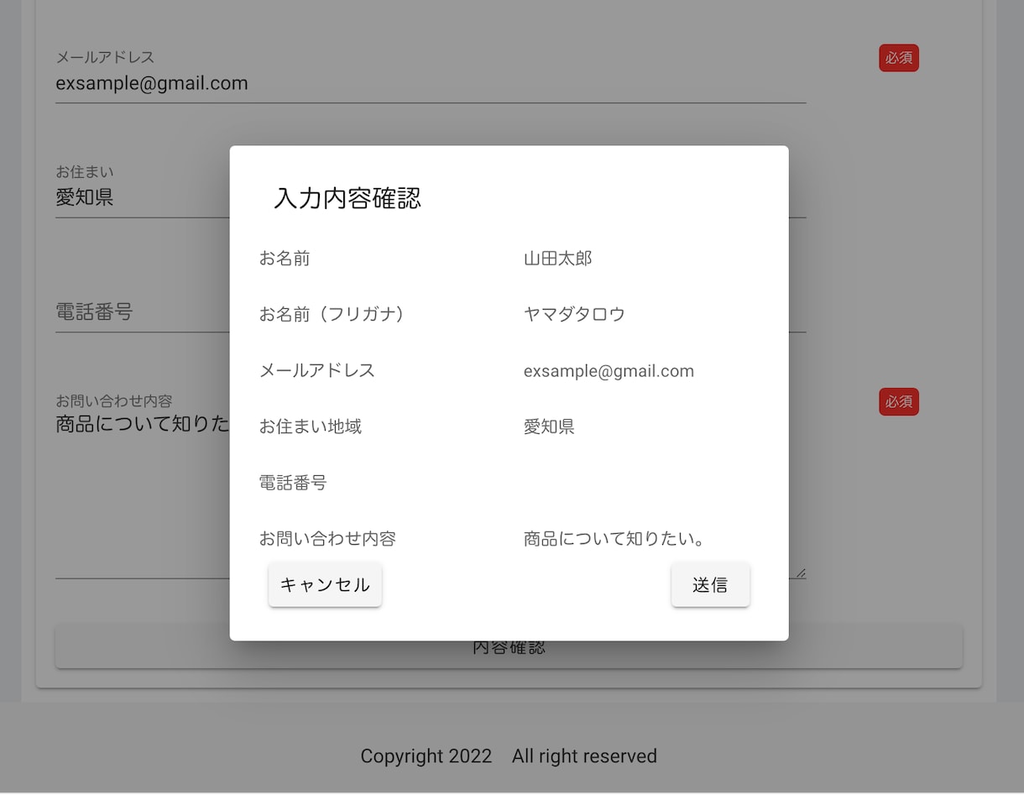Click the お名前 label in dialog

point(285,259)
